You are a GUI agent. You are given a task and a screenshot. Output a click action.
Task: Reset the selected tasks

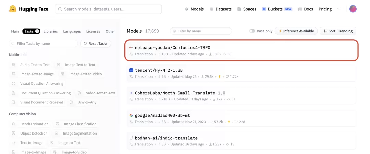pos(96,43)
